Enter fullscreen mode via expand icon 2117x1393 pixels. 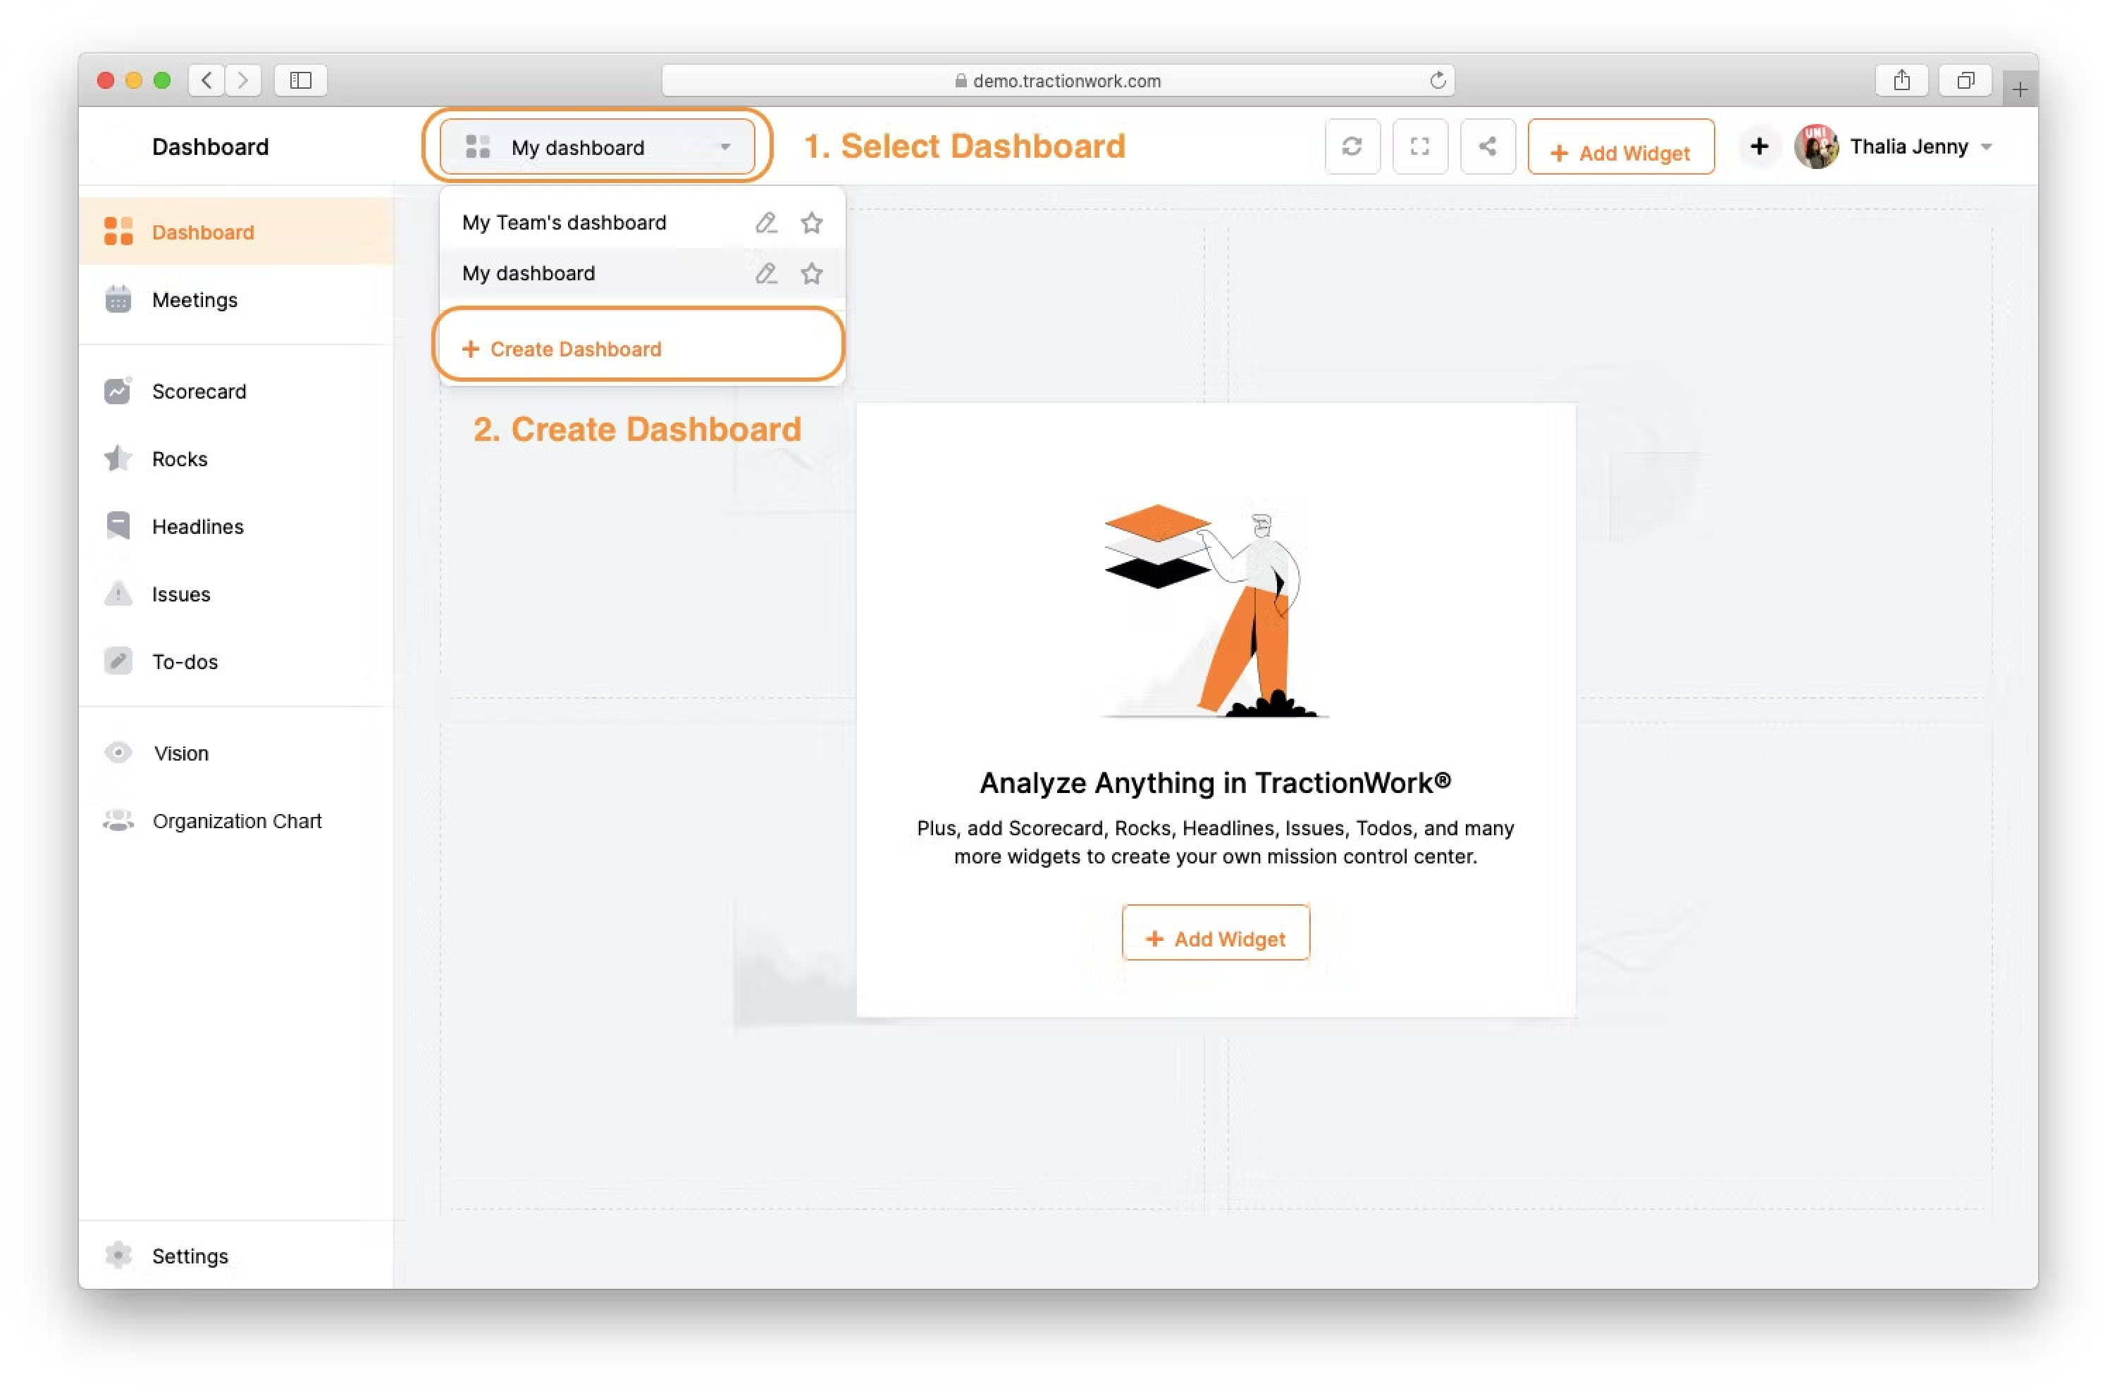tap(1419, 146)
